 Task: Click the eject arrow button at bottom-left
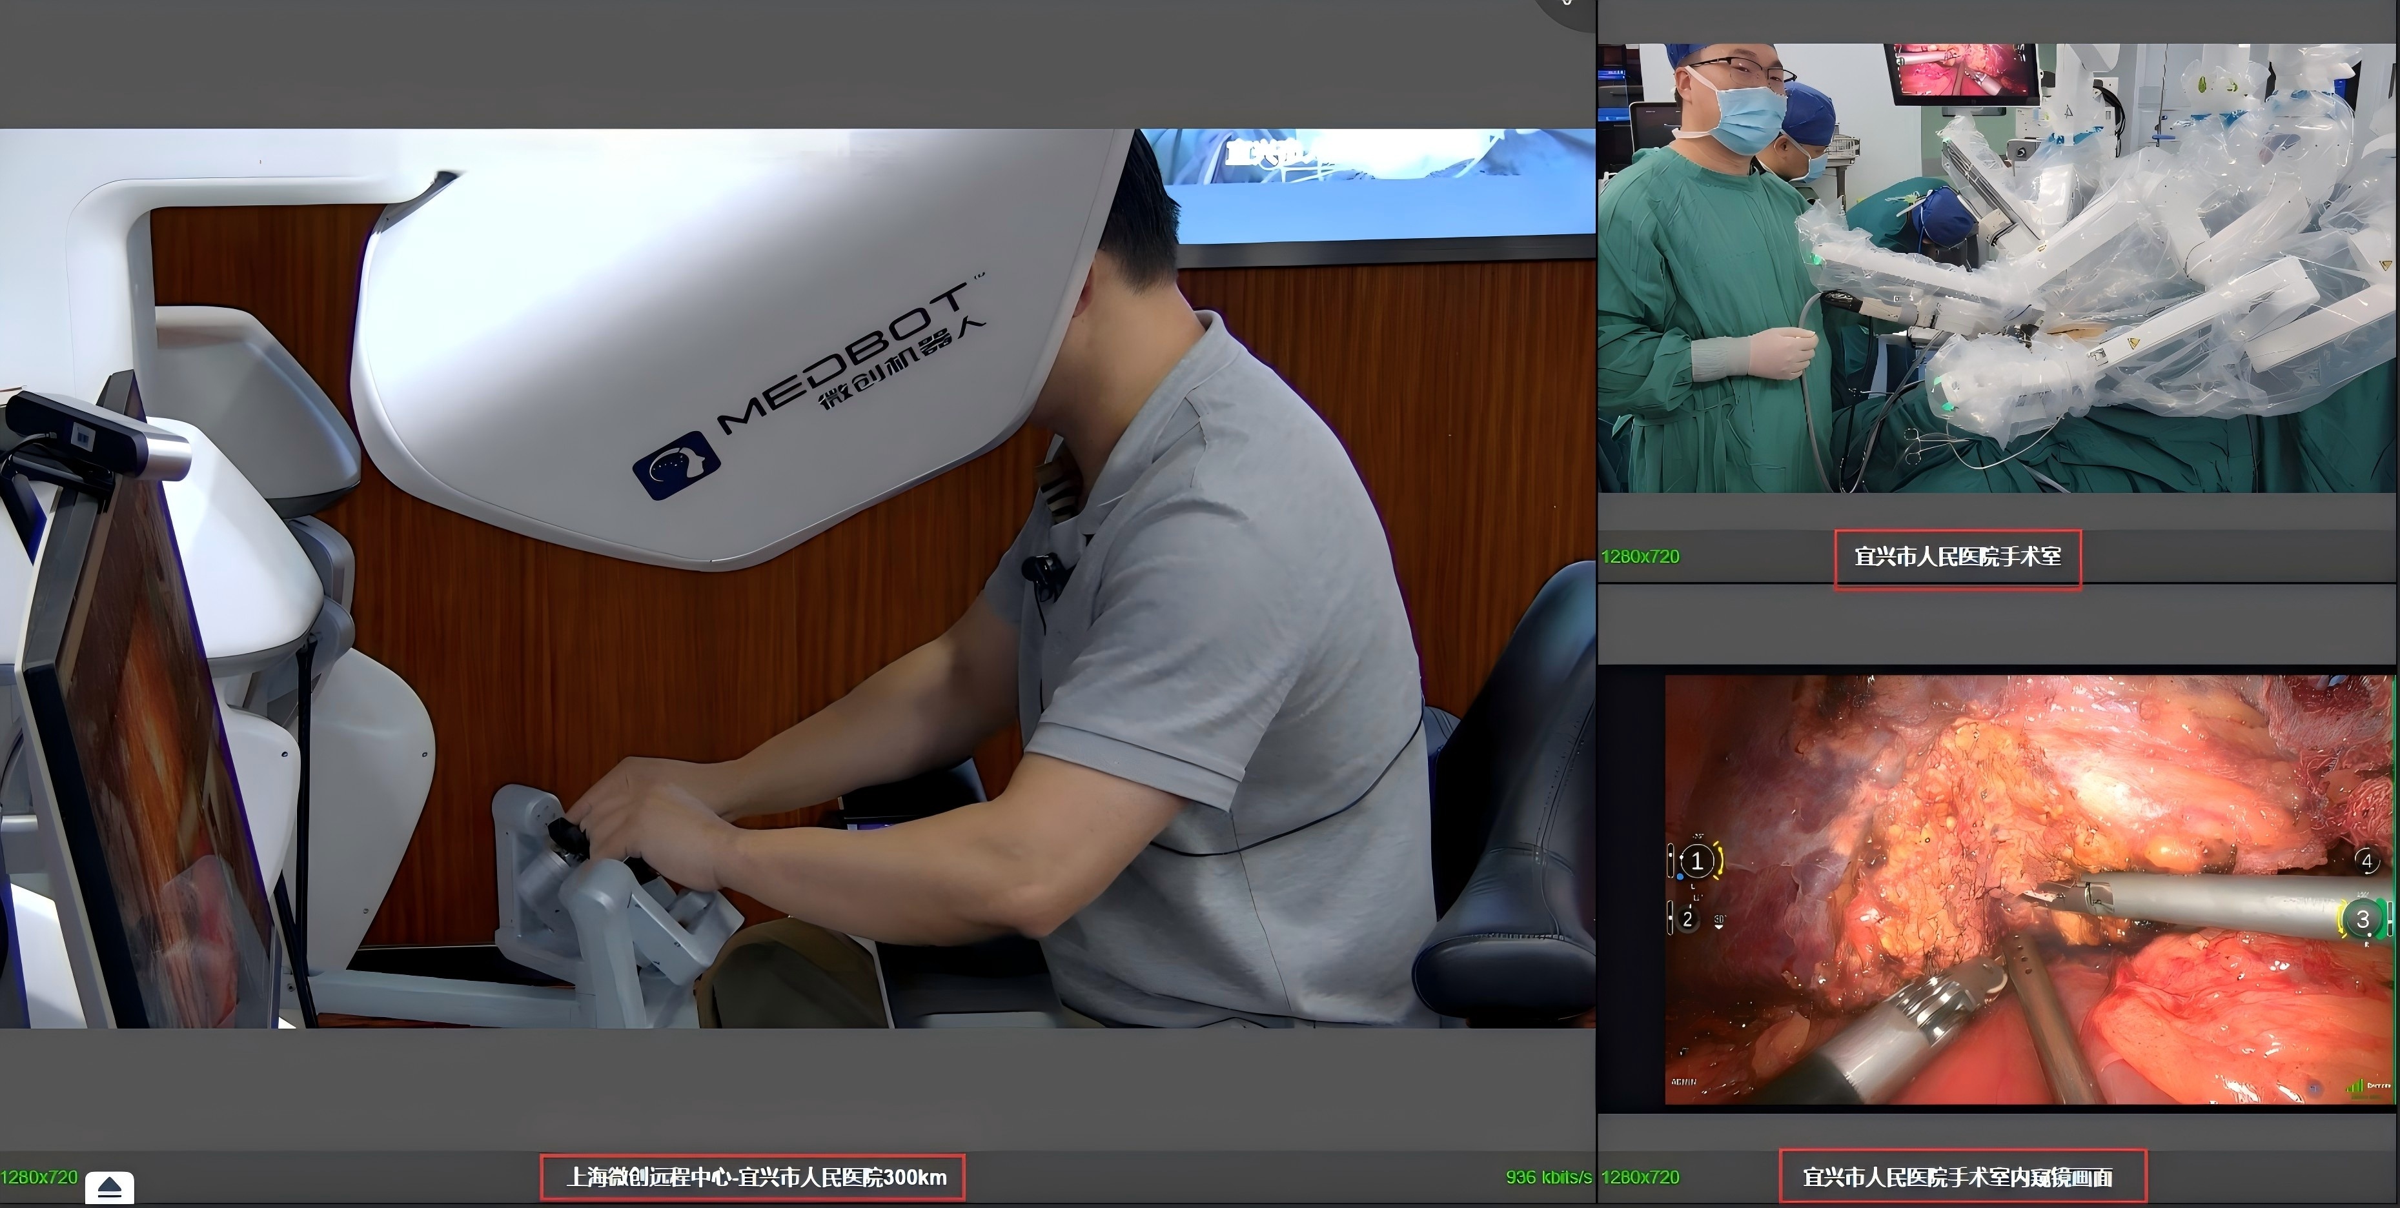[109, 1187]
